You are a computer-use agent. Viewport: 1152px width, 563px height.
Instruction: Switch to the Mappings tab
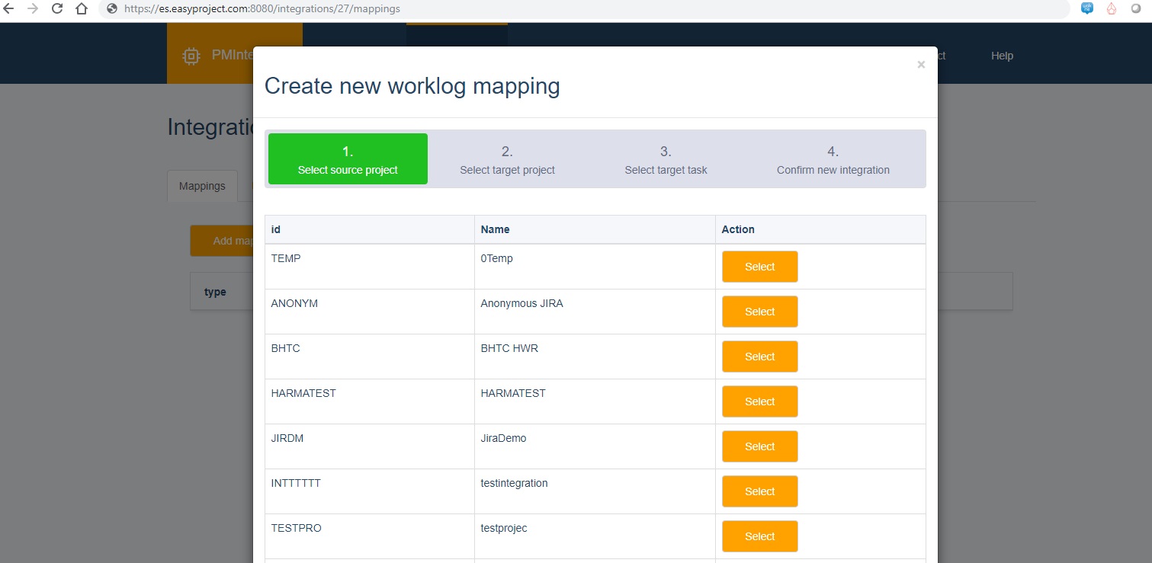pos(201,185)
